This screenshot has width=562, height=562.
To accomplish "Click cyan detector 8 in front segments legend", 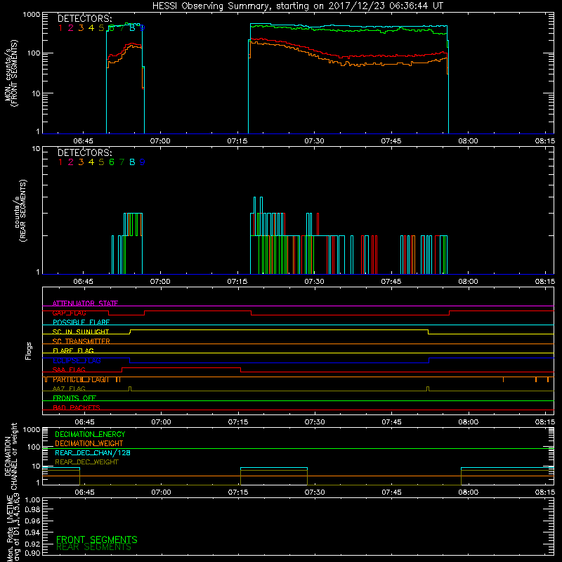I will tap(132, 28).
